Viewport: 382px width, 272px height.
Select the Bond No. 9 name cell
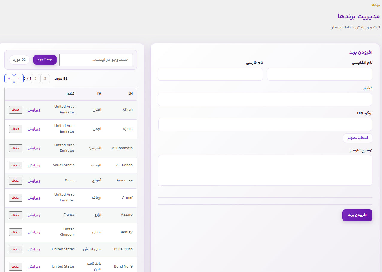pyautogui.click(x=123, y=266)
